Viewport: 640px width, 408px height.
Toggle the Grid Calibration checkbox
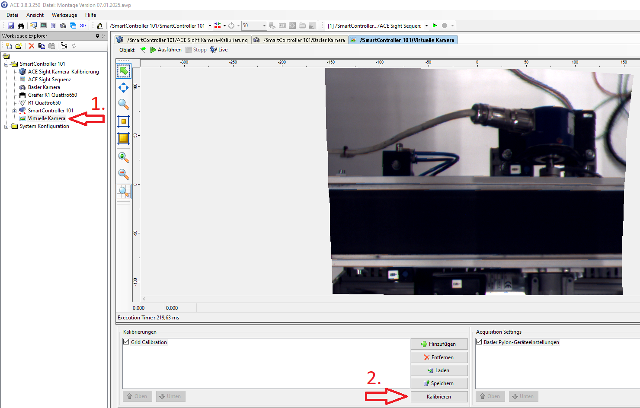pyautogui.click(x=126, y=342)
